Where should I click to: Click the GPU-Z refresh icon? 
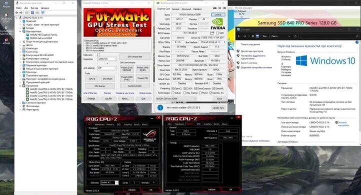coord(219,8)
